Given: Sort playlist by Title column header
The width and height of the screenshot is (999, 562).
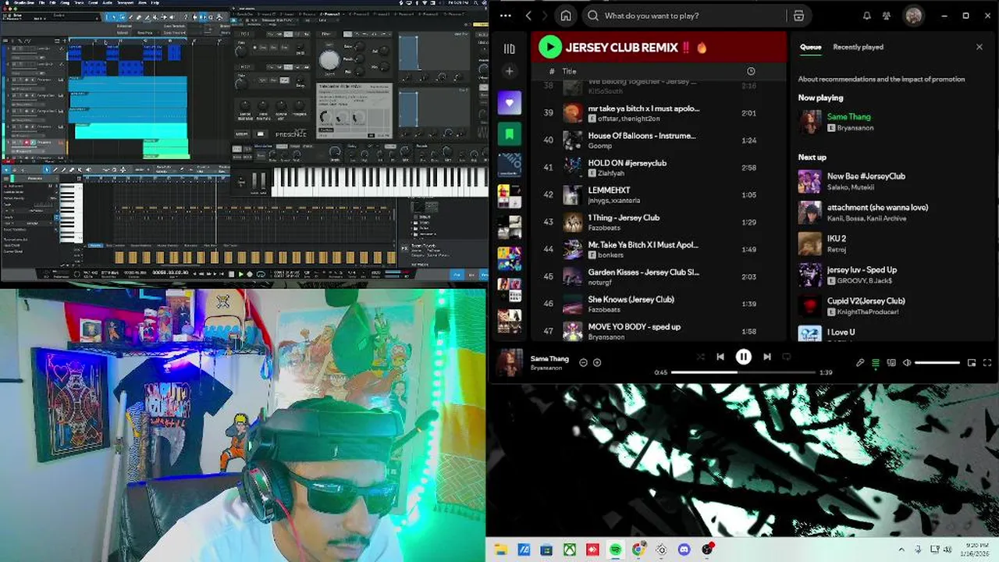Looking at the screenshot, I should [x=569, y=71].
